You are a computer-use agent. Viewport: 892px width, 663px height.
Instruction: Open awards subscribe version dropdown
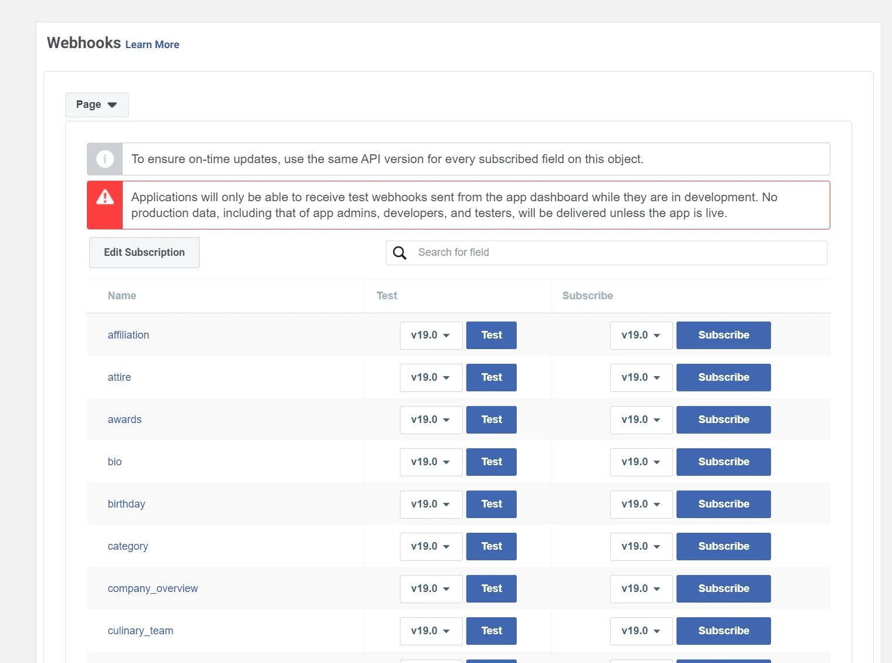click(641, 420)
